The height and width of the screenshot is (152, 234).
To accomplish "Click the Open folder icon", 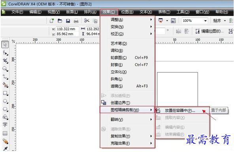I will [60, 21].
